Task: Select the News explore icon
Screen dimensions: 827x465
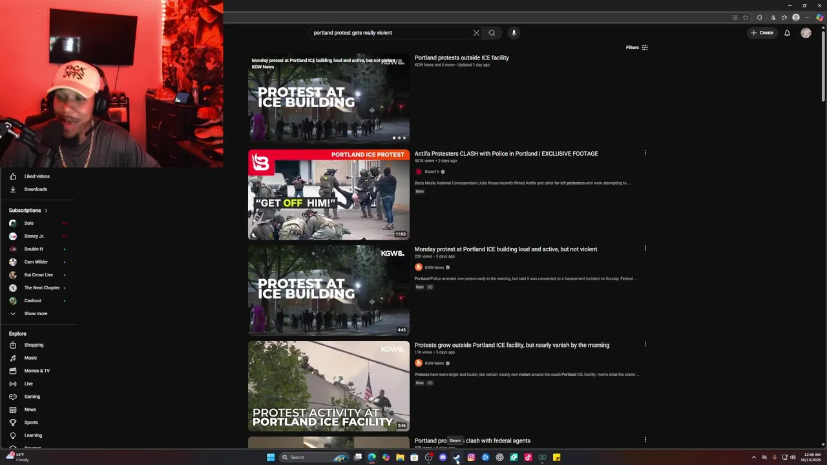Action: tap(13, 409)
